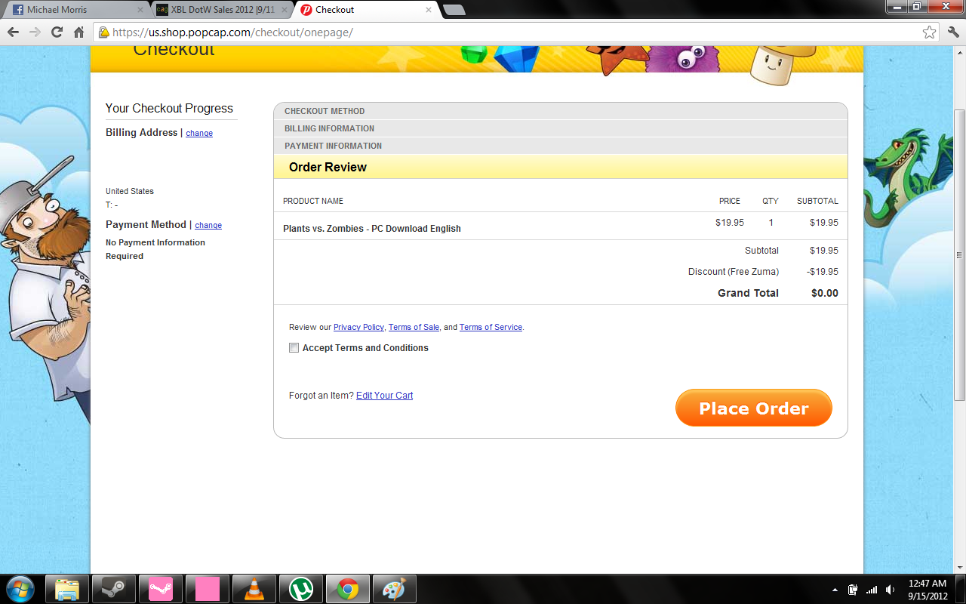Click the browser Back arrow
This screenshot has height=604, width=966.
[x=13, y=32]
